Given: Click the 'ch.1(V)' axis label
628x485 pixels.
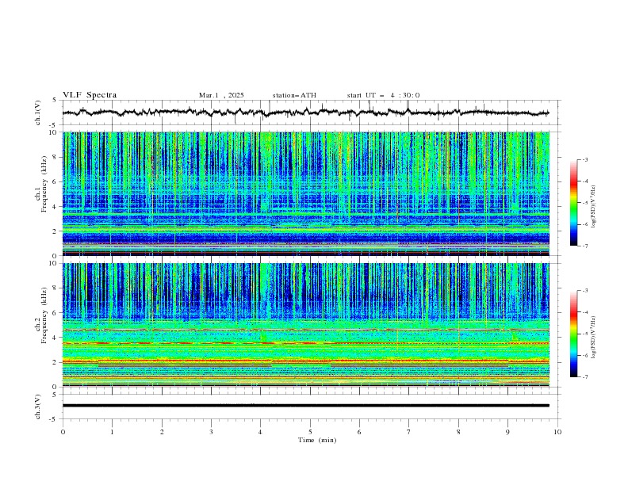Looking at the screenshot, I should (x=38, y=113).
